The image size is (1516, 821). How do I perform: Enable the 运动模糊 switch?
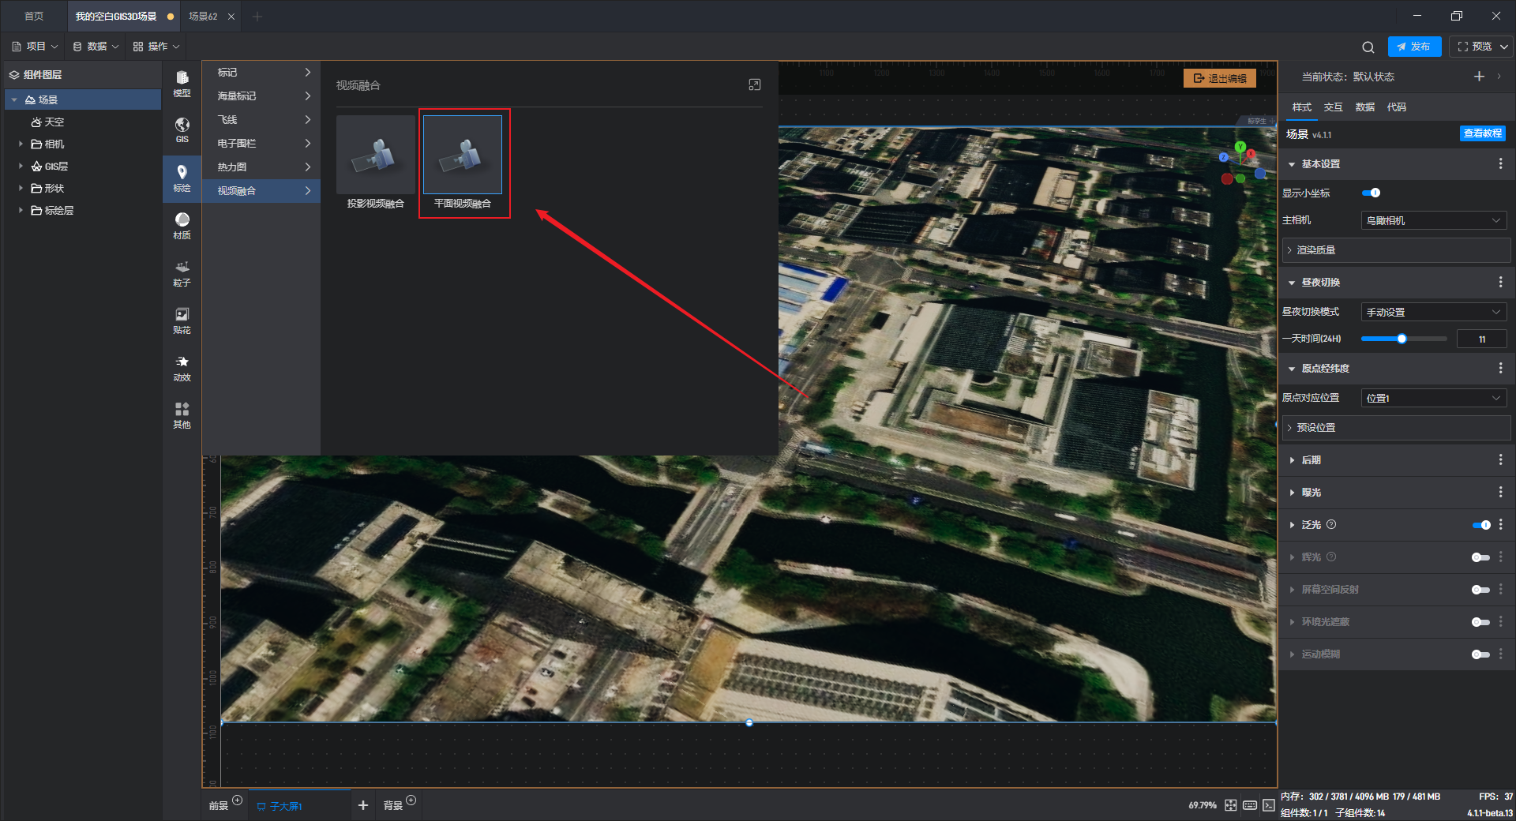pos(1481,654)
